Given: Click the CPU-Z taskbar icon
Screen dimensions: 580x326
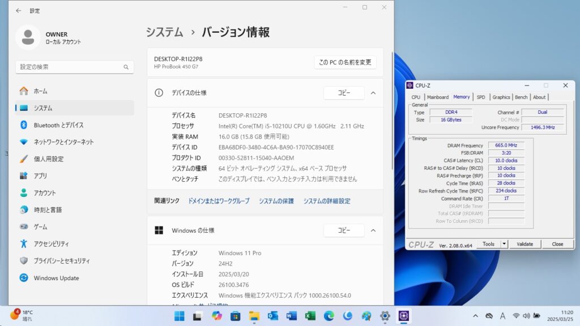Looking at the screenshot, I should tap(404, 316).
